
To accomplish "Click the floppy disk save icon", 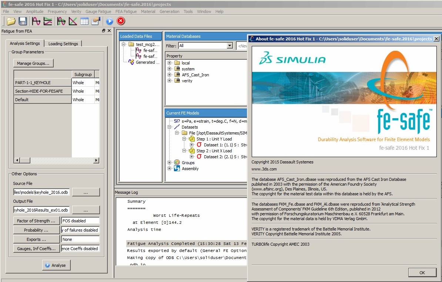I will [23, 21].
